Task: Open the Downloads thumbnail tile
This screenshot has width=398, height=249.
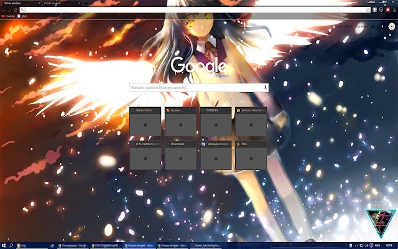Action: click(x=180, y=155)
